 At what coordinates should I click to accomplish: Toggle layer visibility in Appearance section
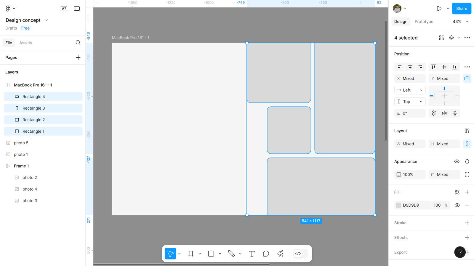pyautogui.click(x=457, y=161)
